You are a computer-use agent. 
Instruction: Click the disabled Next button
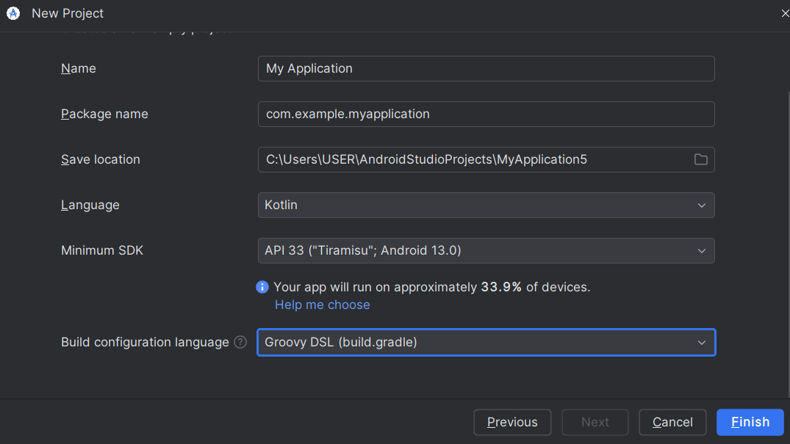click(x=595, y=422)
